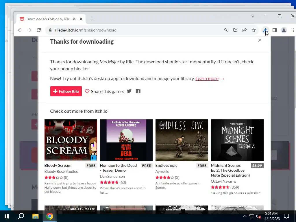
Task: Open Homage to the Dead thumbnail
Action: point(126,140)
